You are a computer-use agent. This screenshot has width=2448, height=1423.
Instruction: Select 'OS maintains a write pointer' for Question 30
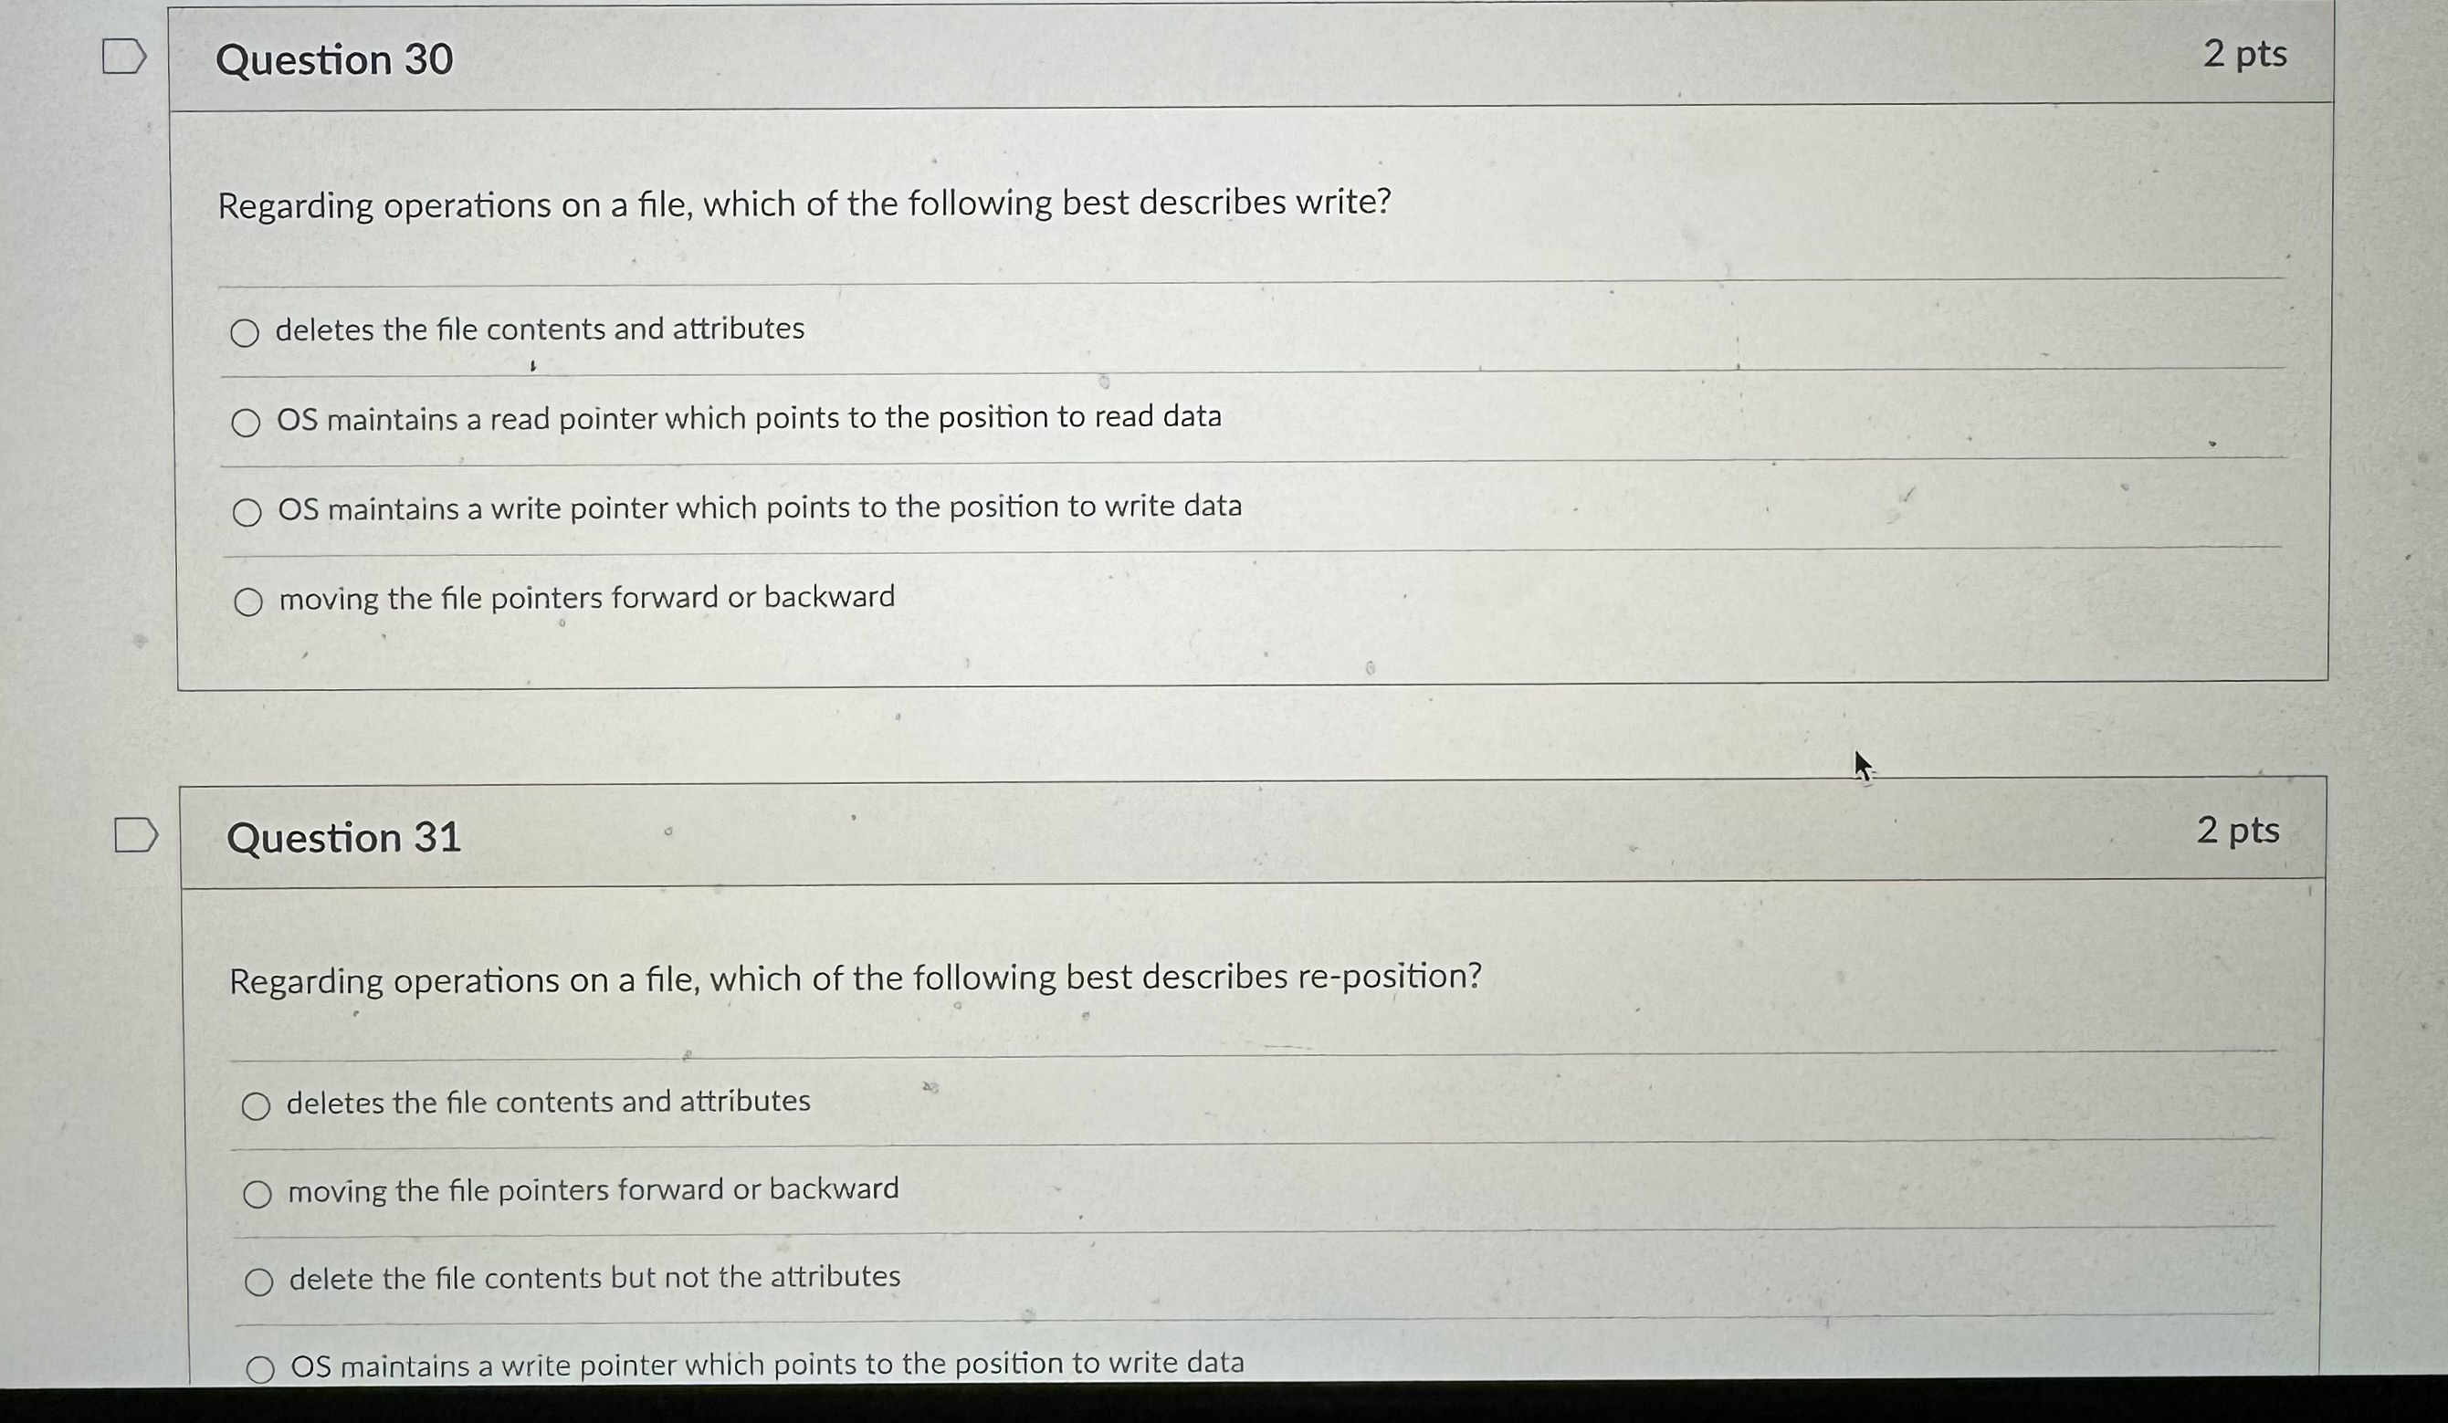coord(248,510)
